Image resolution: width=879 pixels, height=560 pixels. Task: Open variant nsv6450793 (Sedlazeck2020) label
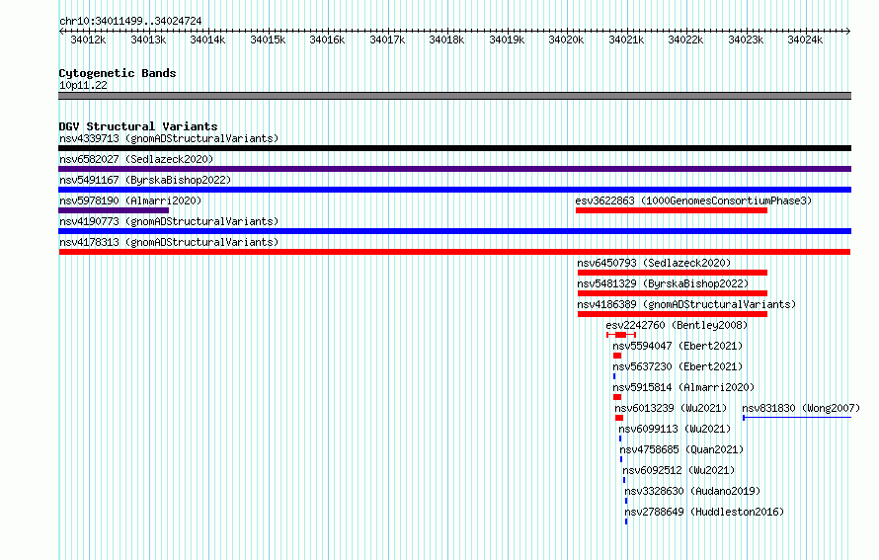(x=654, y=263)
